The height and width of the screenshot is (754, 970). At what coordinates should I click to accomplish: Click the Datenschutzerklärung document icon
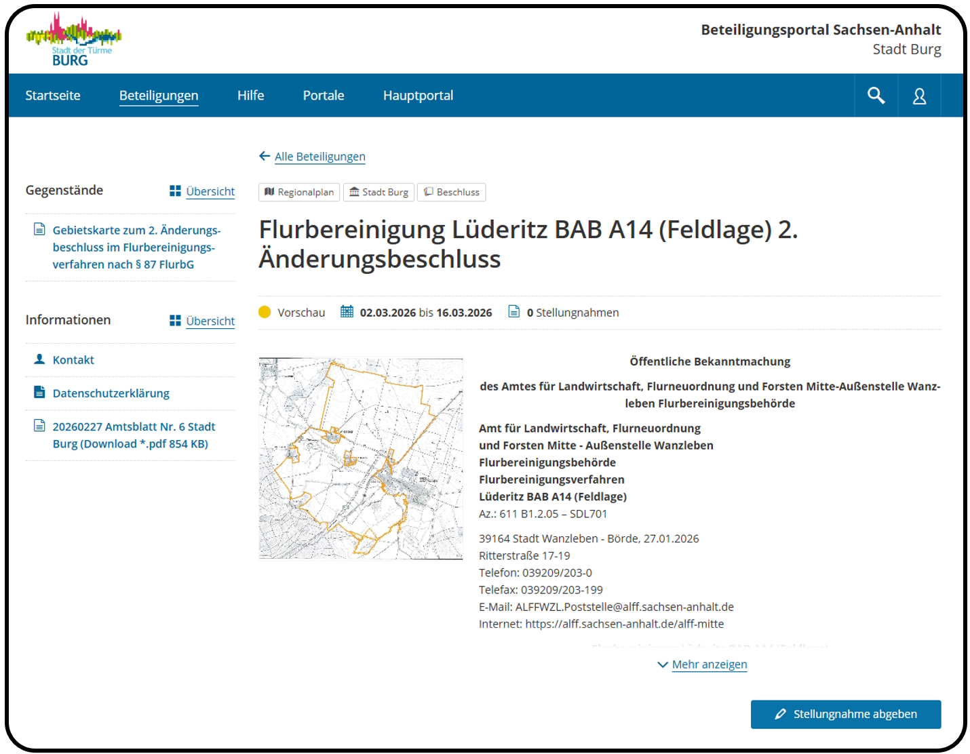[39, 393]
